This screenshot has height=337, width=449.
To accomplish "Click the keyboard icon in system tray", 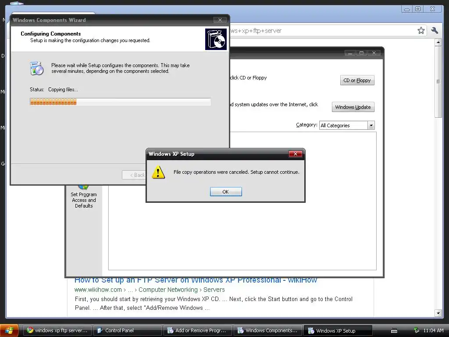I will click(x=394, y=331).
